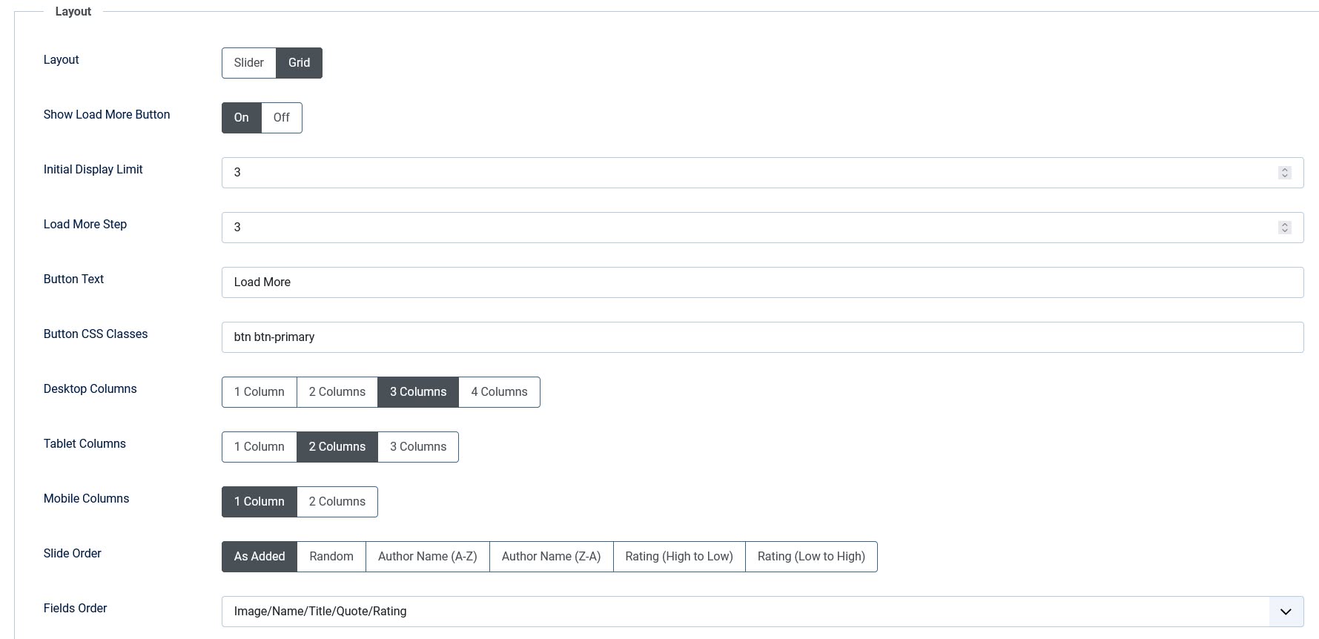The image size is (1319, 639).
Task: Set Slide Order to Random
Action: tap(331, 557)
